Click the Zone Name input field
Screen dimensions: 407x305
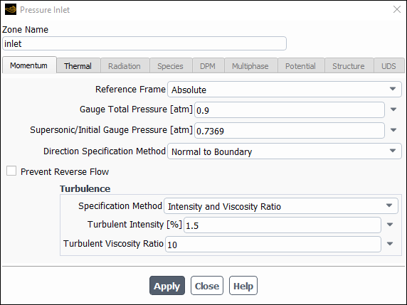point(144,43)
